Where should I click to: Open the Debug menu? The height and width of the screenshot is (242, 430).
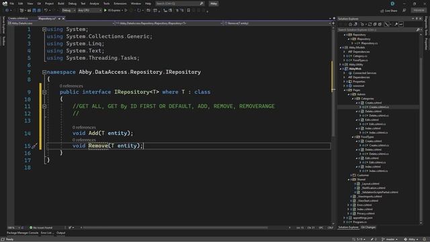(73, 3)
